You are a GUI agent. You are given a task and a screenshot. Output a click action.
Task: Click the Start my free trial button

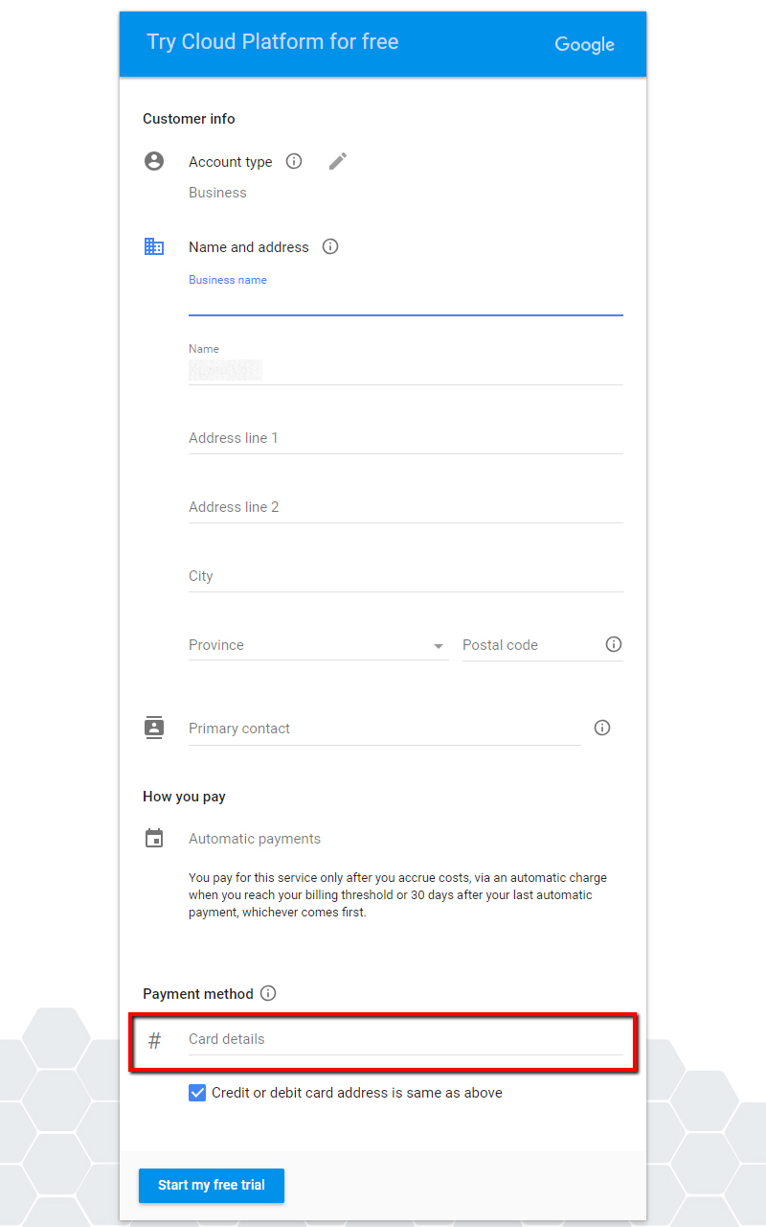tap(211, 1186)
